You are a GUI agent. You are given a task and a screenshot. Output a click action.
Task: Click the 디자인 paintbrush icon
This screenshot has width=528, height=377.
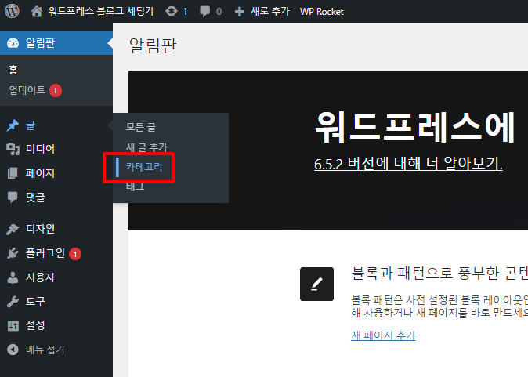[x=13, y=229]
